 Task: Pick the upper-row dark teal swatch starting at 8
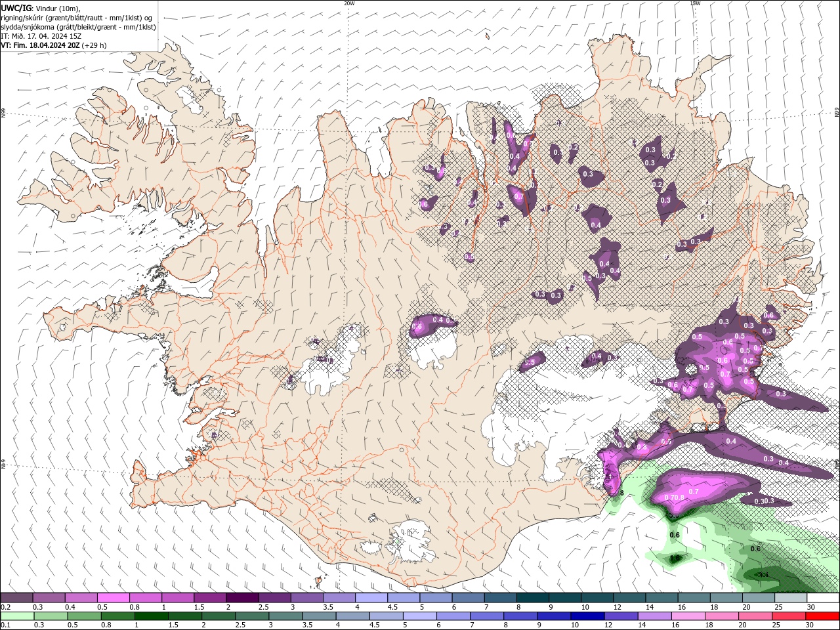[532, 598]
